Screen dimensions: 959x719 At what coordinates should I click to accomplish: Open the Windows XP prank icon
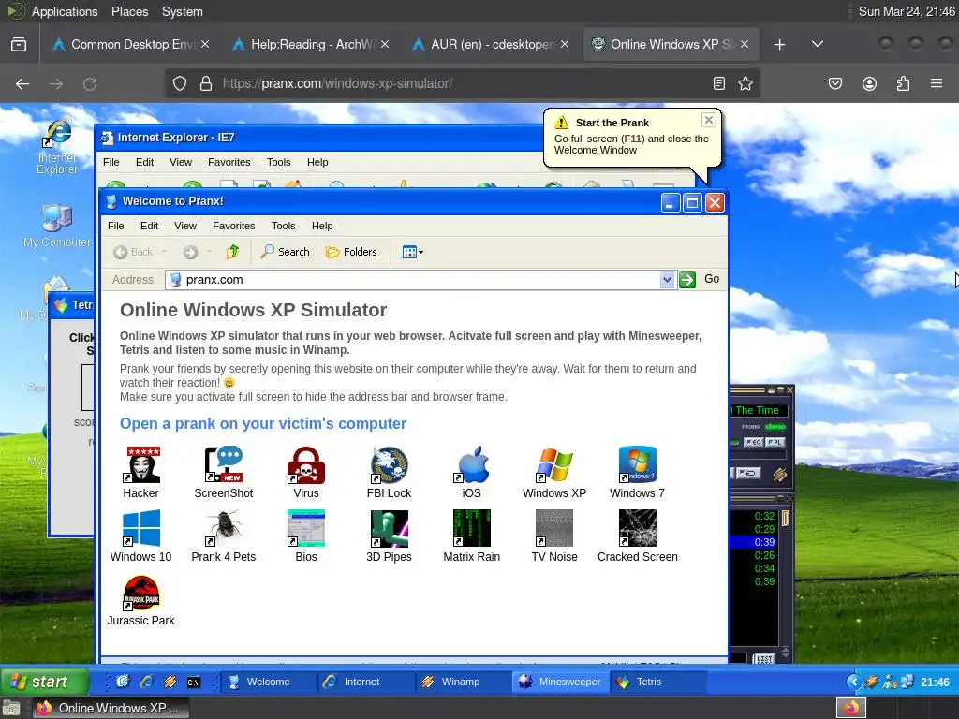(x=554, y=464)
